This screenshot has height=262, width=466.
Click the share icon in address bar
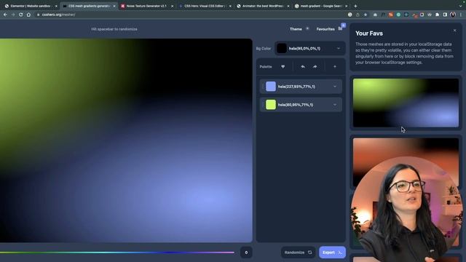point(358,15)
